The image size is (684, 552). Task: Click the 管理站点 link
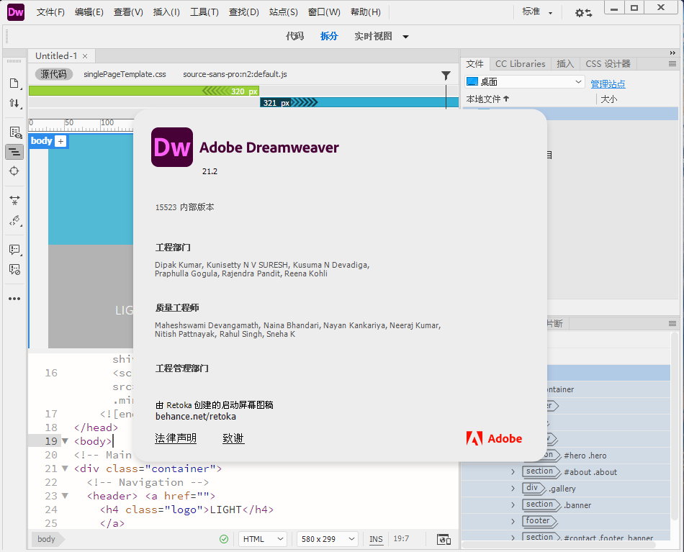[x=608, y=83]
